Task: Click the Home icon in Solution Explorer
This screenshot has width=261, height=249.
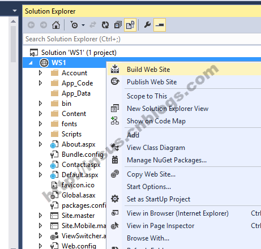Action: 56,25
